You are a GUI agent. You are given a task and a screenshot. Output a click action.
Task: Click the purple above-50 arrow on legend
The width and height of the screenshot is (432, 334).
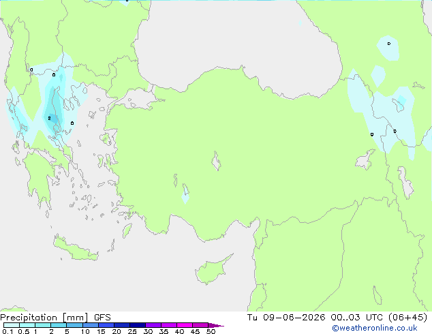coord(216,325)
